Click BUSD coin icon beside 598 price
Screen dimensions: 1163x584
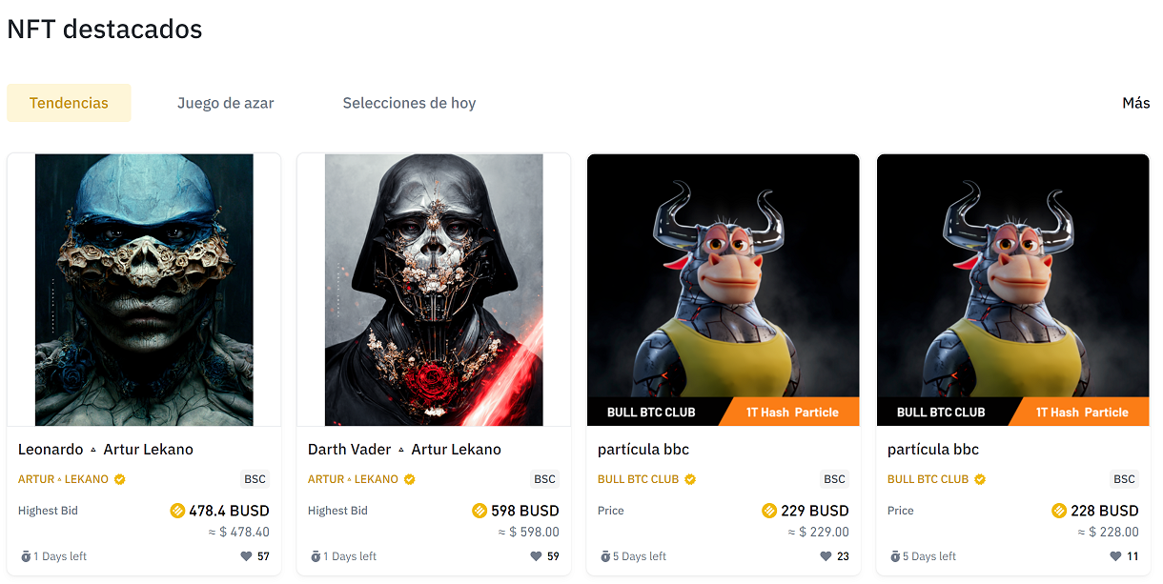pos(479,511)
